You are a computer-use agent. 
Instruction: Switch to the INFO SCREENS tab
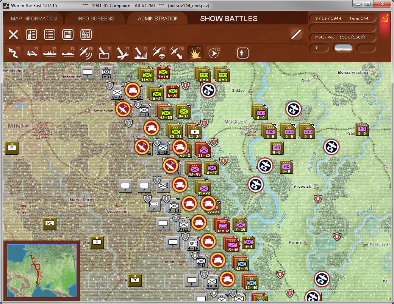coord(96,19)
